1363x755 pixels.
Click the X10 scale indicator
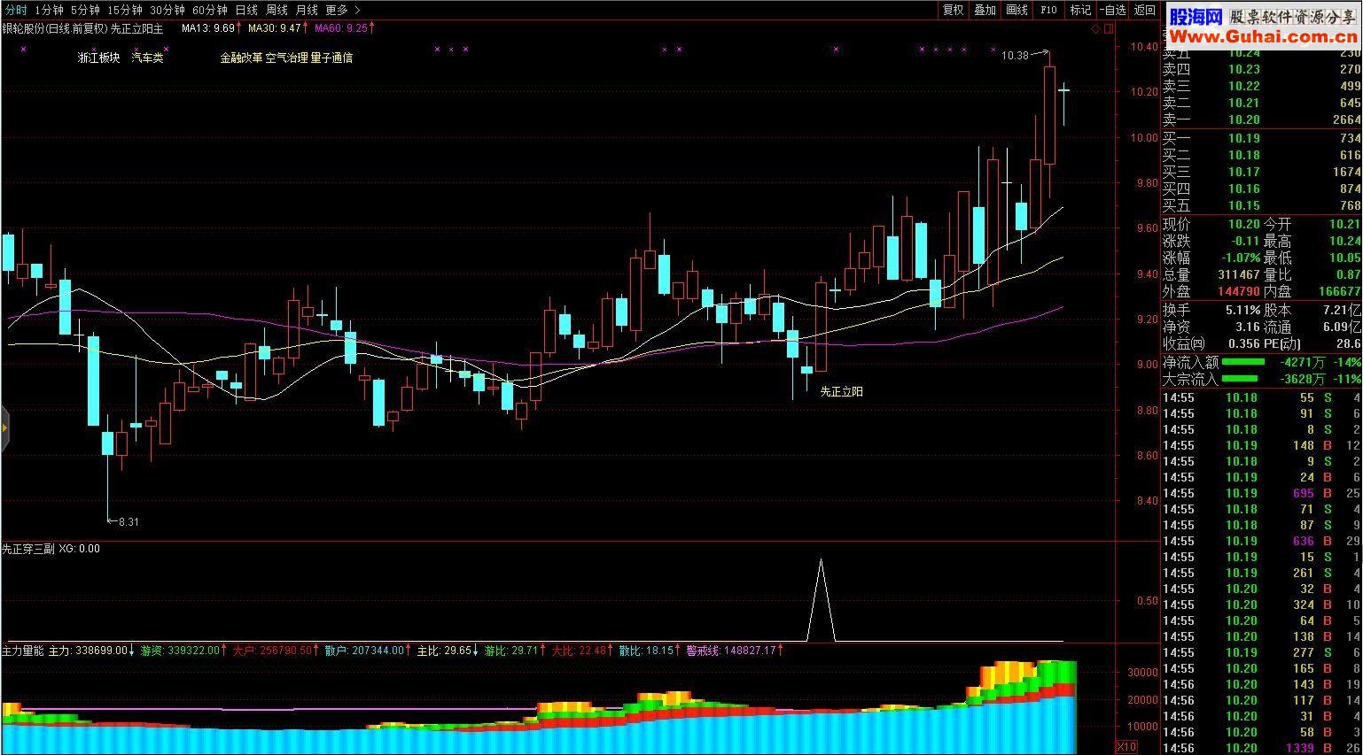[1125, 746]
